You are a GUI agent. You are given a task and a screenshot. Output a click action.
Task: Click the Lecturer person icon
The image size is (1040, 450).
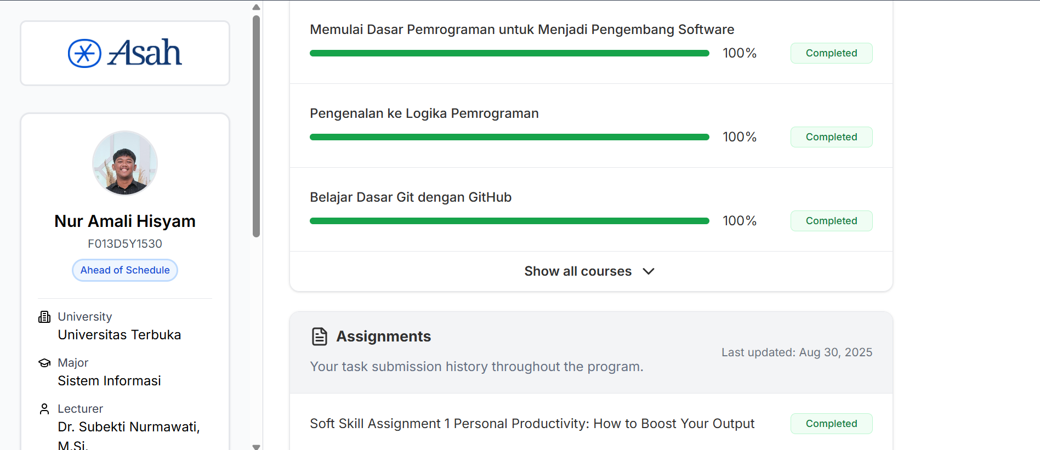point(44,409)
